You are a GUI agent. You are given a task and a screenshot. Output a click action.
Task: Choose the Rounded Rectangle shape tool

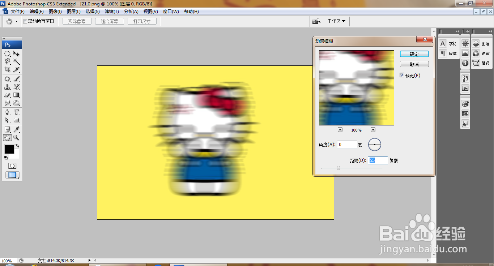coord(16,120)
